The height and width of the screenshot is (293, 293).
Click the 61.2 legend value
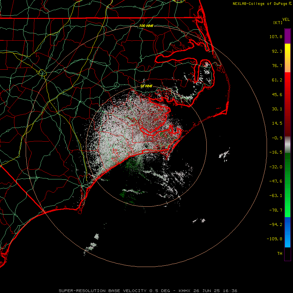coord(277,80)
